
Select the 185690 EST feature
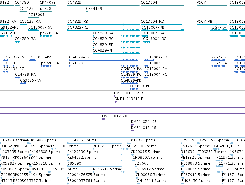tap(95, 166)
